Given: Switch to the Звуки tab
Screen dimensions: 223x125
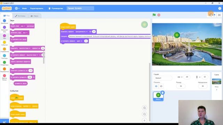Looking at the screenshot, I should tap(34, 16).
